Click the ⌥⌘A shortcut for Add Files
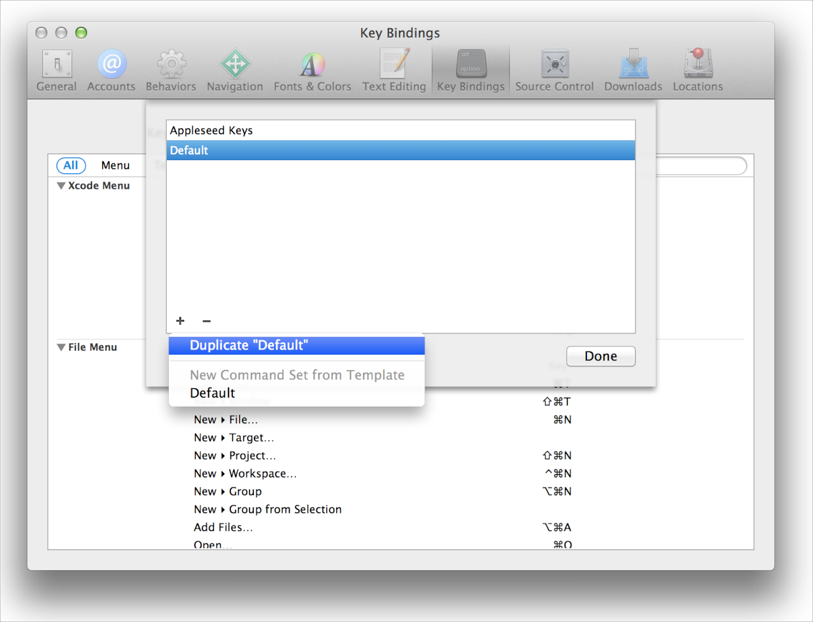The width and height of the screenshot is (813, 622). tap(557, 527)
